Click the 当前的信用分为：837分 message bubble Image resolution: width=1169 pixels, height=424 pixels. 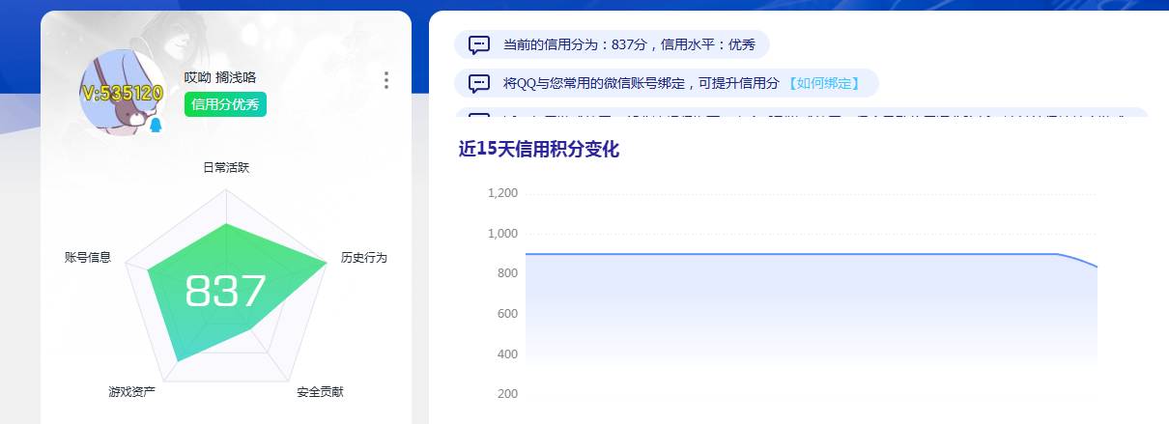click(x=612, y=44)
